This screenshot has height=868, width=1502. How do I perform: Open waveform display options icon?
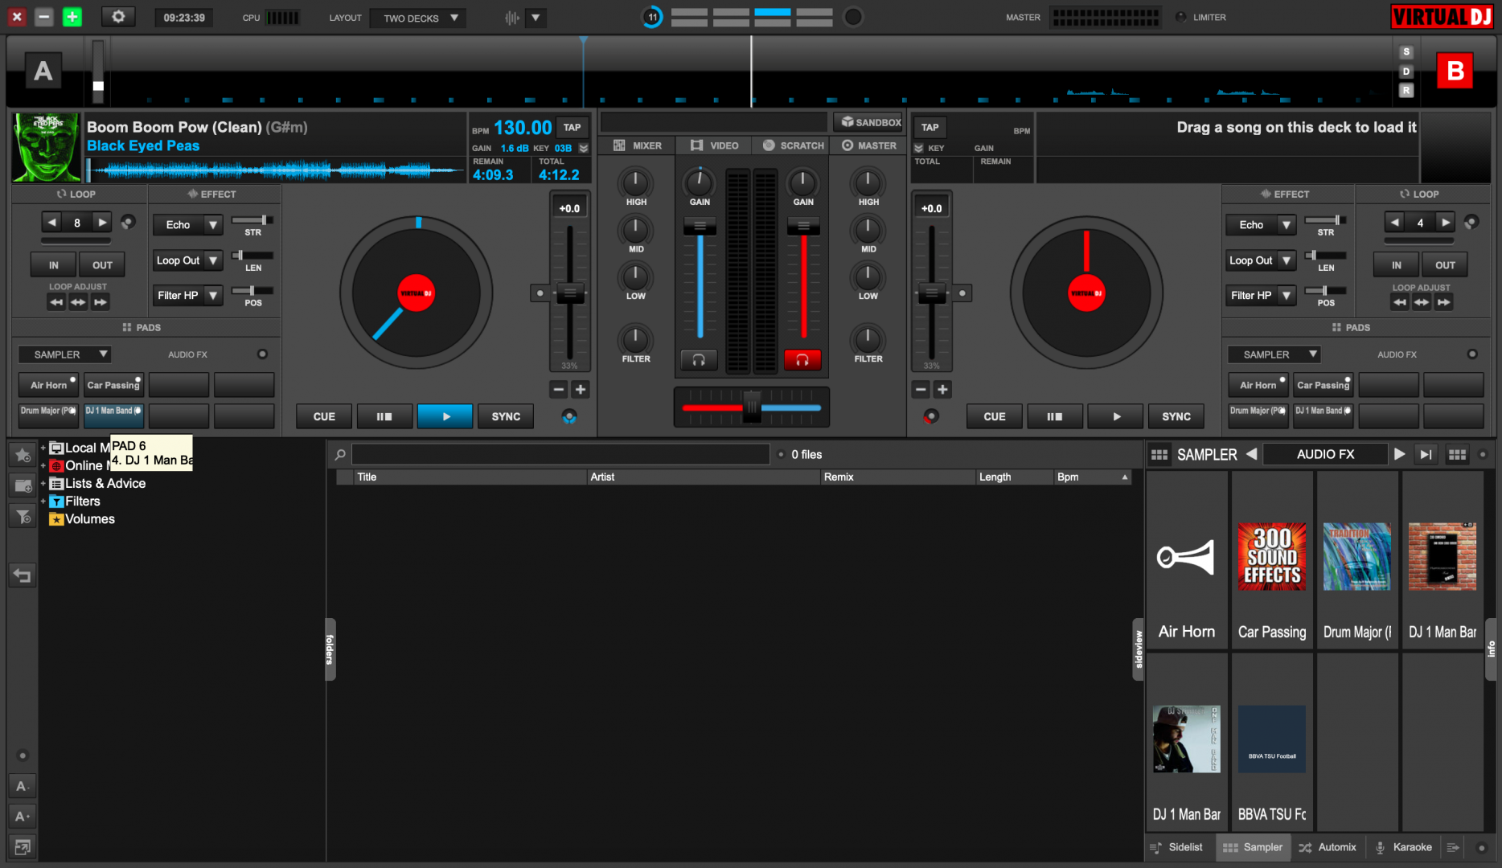tap(512, 18)
